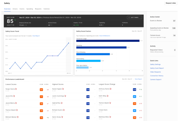This screenshot has height=121, width=179.
Task: Go to the Cameras tab
Action: pyautogui.click(x=47, y=9)
